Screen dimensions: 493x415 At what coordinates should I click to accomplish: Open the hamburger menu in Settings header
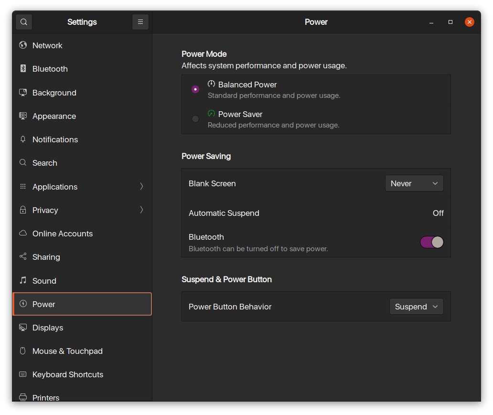(x=140, y=22)
